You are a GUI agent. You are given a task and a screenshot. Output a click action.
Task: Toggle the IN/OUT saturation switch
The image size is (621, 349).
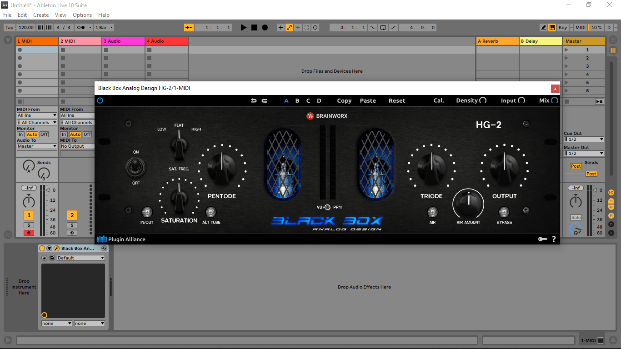pos(147,212)
